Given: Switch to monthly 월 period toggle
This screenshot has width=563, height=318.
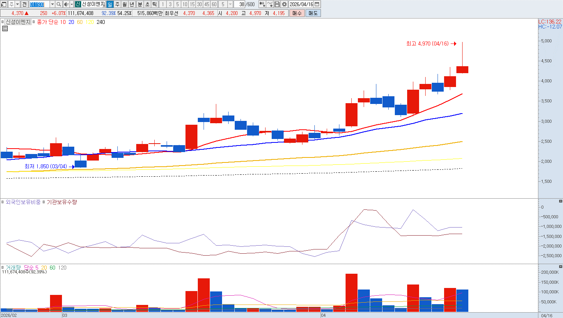Looking at the screenshot, I should click(x=125, y=4).
